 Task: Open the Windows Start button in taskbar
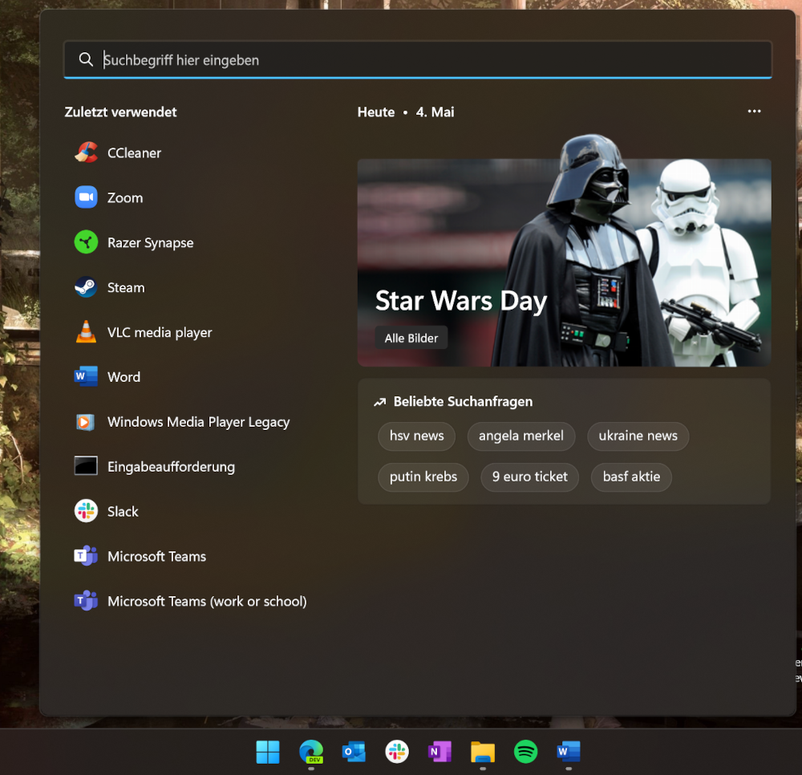point(268,752)
